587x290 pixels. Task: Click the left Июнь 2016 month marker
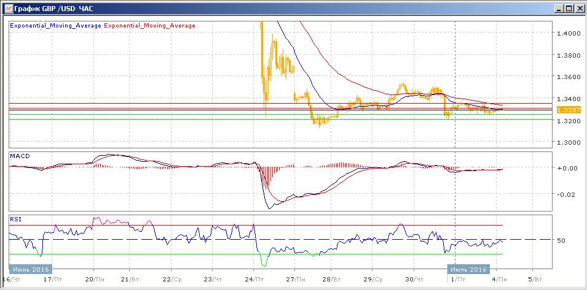tap(31, 269)
